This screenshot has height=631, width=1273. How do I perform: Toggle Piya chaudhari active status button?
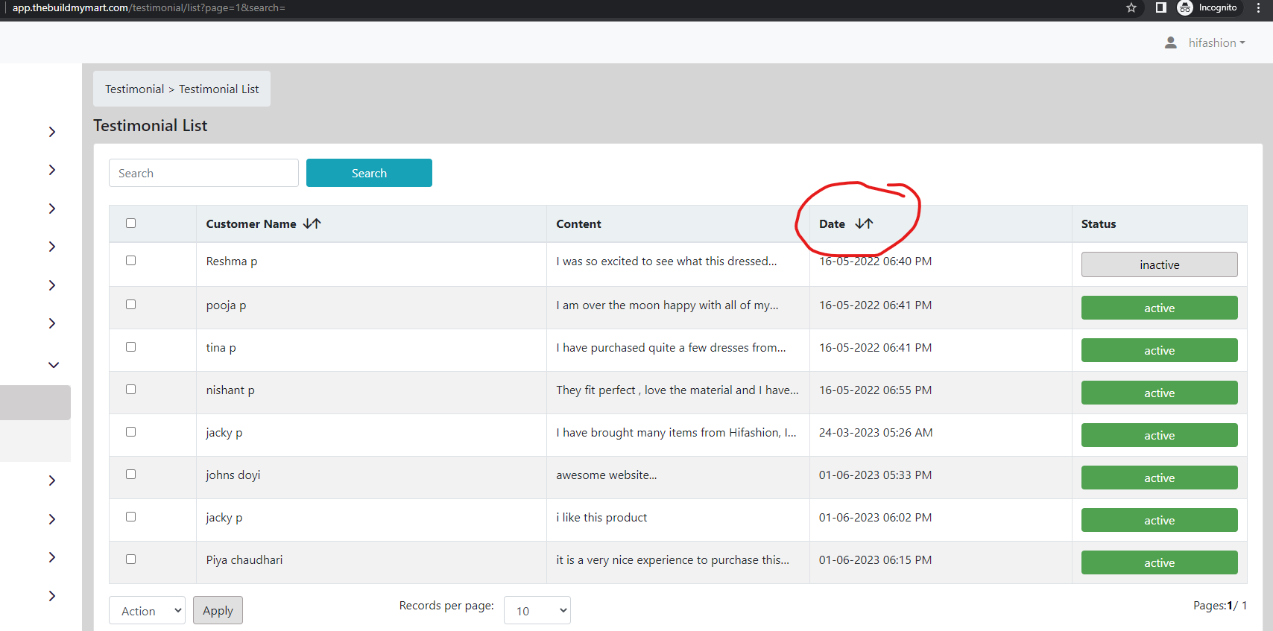(1159, 562)
